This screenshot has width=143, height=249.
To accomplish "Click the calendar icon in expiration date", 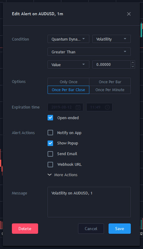I will coord(78,107).
